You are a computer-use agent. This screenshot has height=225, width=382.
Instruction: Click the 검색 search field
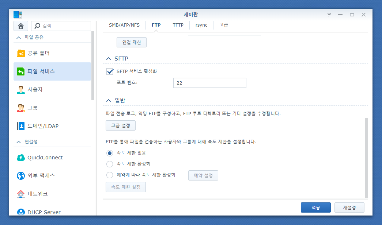click(x=61, y=26)
